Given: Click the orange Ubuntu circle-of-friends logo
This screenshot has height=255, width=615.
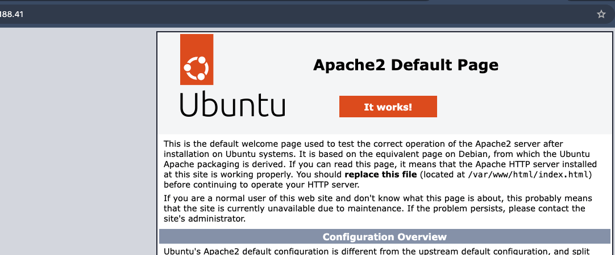Looking at the screenshot, I should pos(197,70).
